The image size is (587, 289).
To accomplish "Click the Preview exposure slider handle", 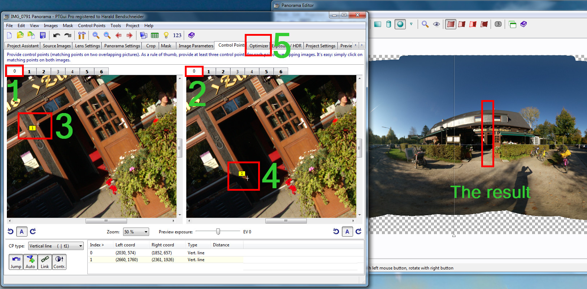I will [218, 232].
